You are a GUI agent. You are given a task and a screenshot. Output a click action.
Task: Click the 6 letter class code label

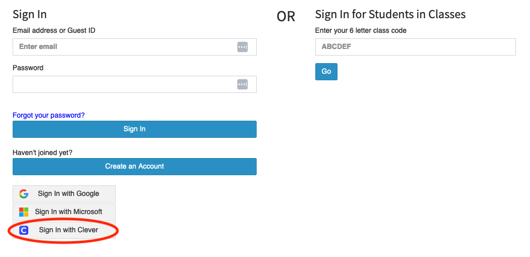[361, 30]
